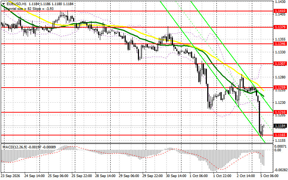Click the 25 Sep 06:00 time label
Image resolution: width=288 pixels, height=180 pixels.
tap(58, 176)
